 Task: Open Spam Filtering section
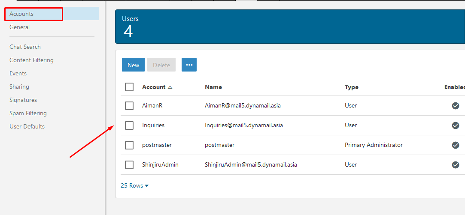click(28, 113)
